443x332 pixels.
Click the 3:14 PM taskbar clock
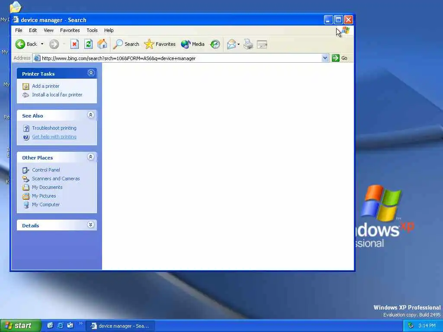[427, 326]
